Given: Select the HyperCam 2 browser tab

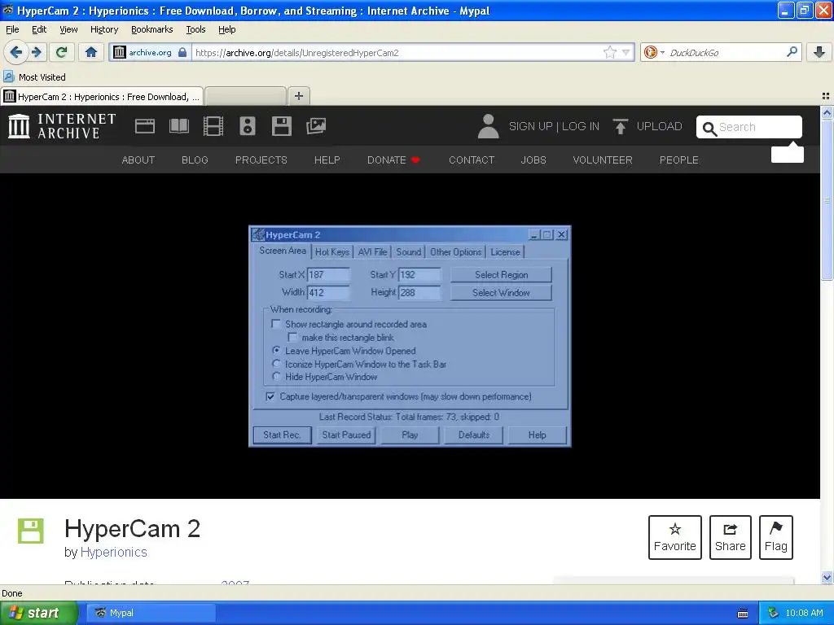Looking at the screenshot, I should point(102,96).
